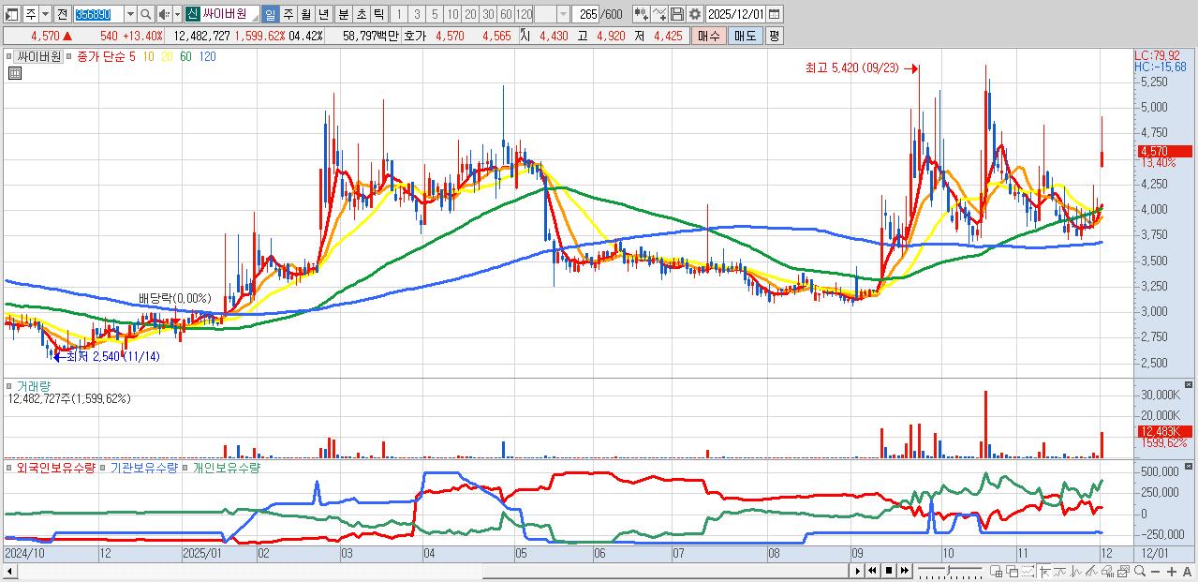1198x582 pixels.
Task: Click the trend line drawing toolbar icon
Action: click(x=659, y=14)
